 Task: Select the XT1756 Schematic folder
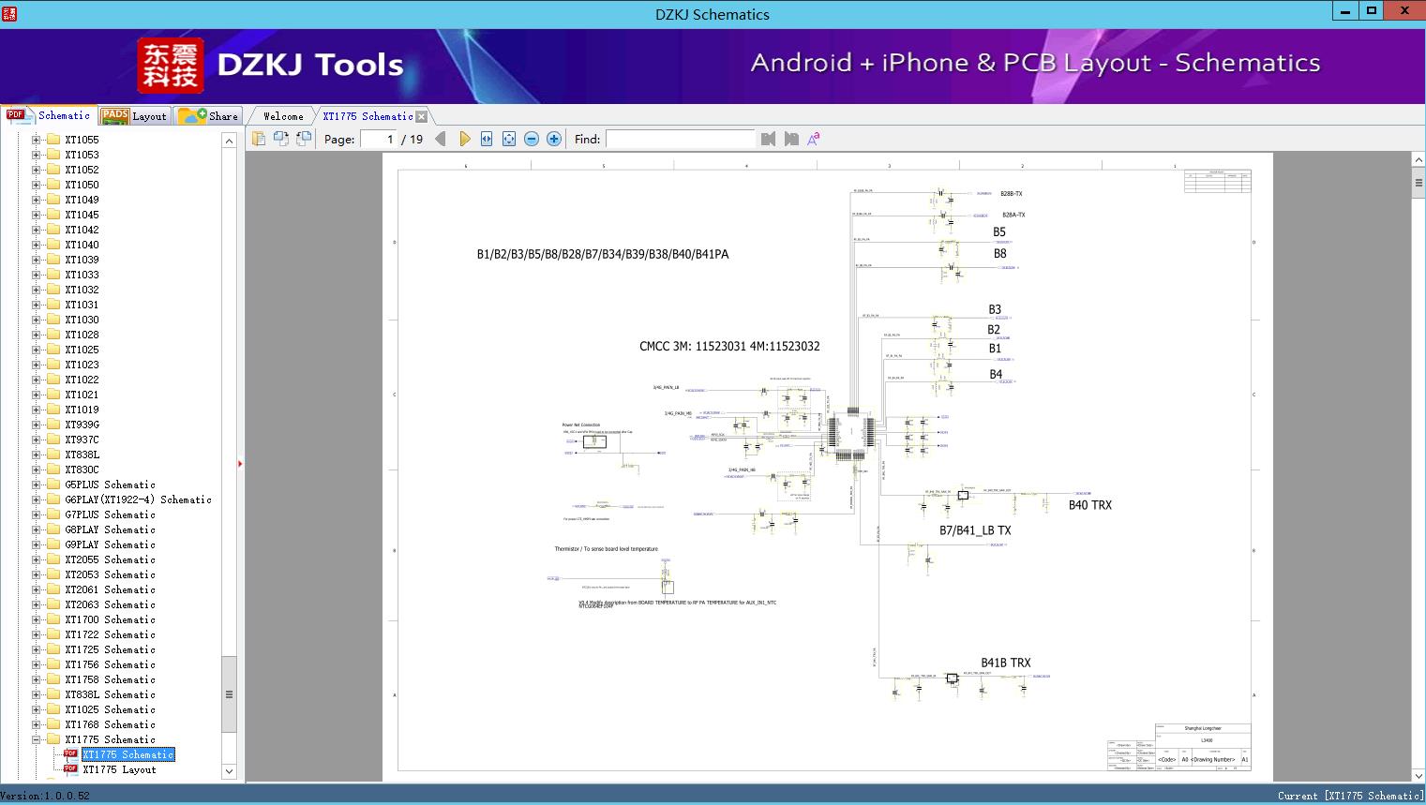point(110,664)
